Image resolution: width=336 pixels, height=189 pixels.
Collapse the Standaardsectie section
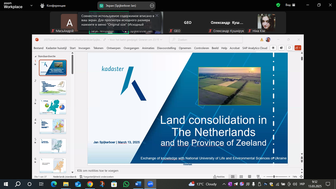36,56
